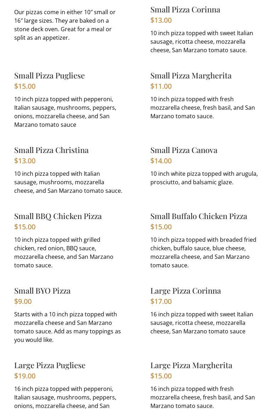Open the Small BYO Pizza item

click(x=42, y=291)
